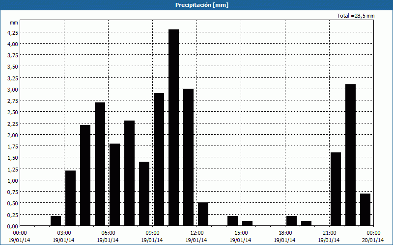Select the 2,7 mm bar just before 06:00
Viewport: 393px width, 245px height.
(x=100, y=164)
